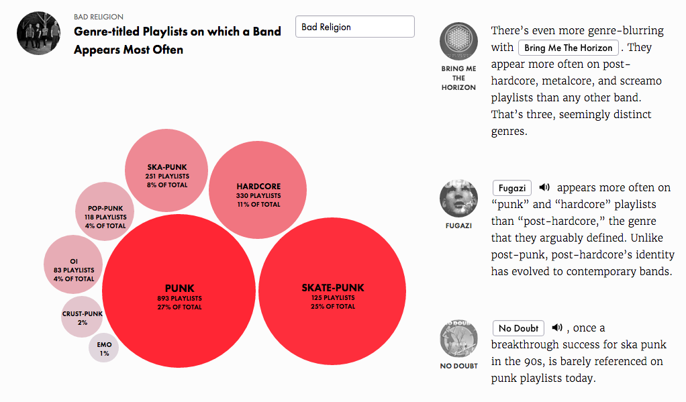Play the Fugazi audio speaker icon
Viewport: 686px width, 402px height.
(x=544, y=188)
